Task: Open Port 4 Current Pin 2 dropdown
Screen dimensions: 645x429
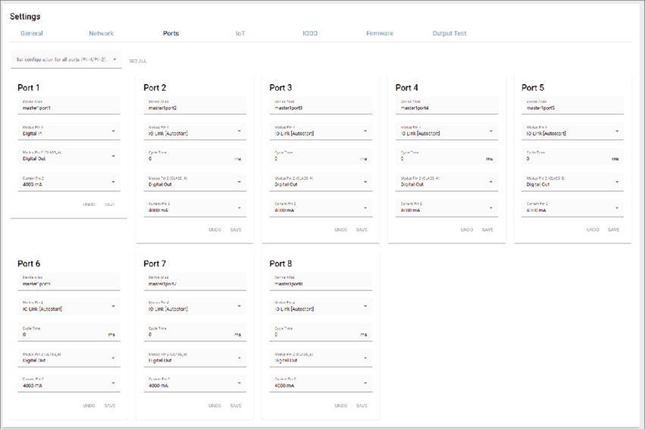Action: tap(446, 208)
